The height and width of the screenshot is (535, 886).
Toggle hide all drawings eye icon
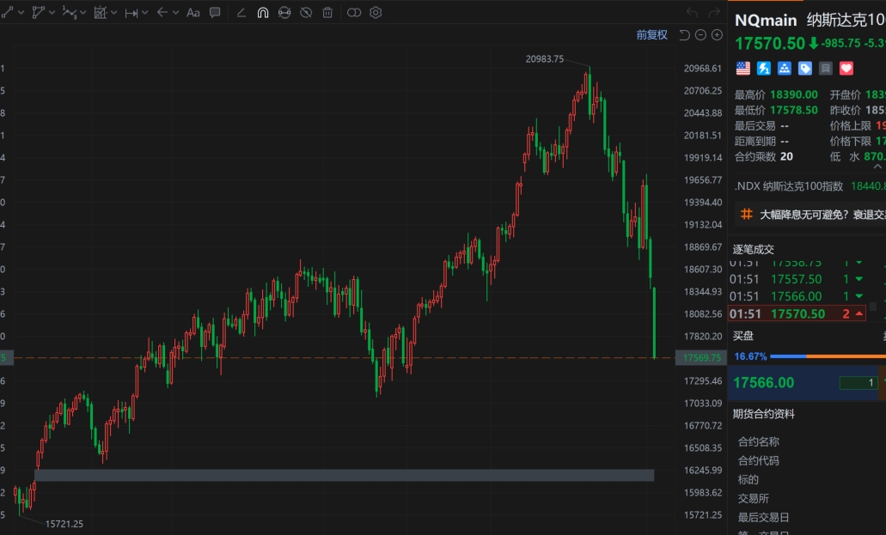pyautogui.click(x=305, y=13)
